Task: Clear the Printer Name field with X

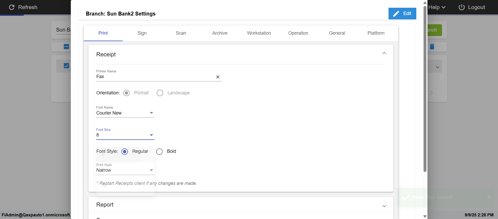Action: pos(218,77)
